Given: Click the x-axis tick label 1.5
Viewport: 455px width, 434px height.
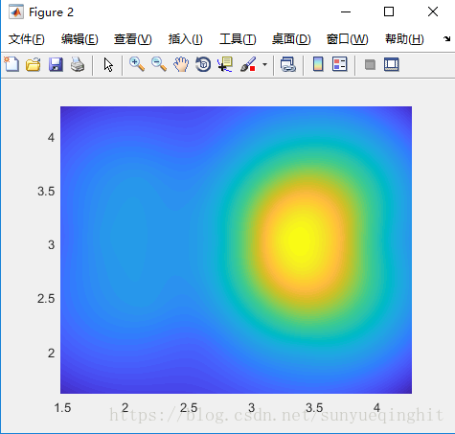Looking at the screenshot, I should tap(62, 408).
